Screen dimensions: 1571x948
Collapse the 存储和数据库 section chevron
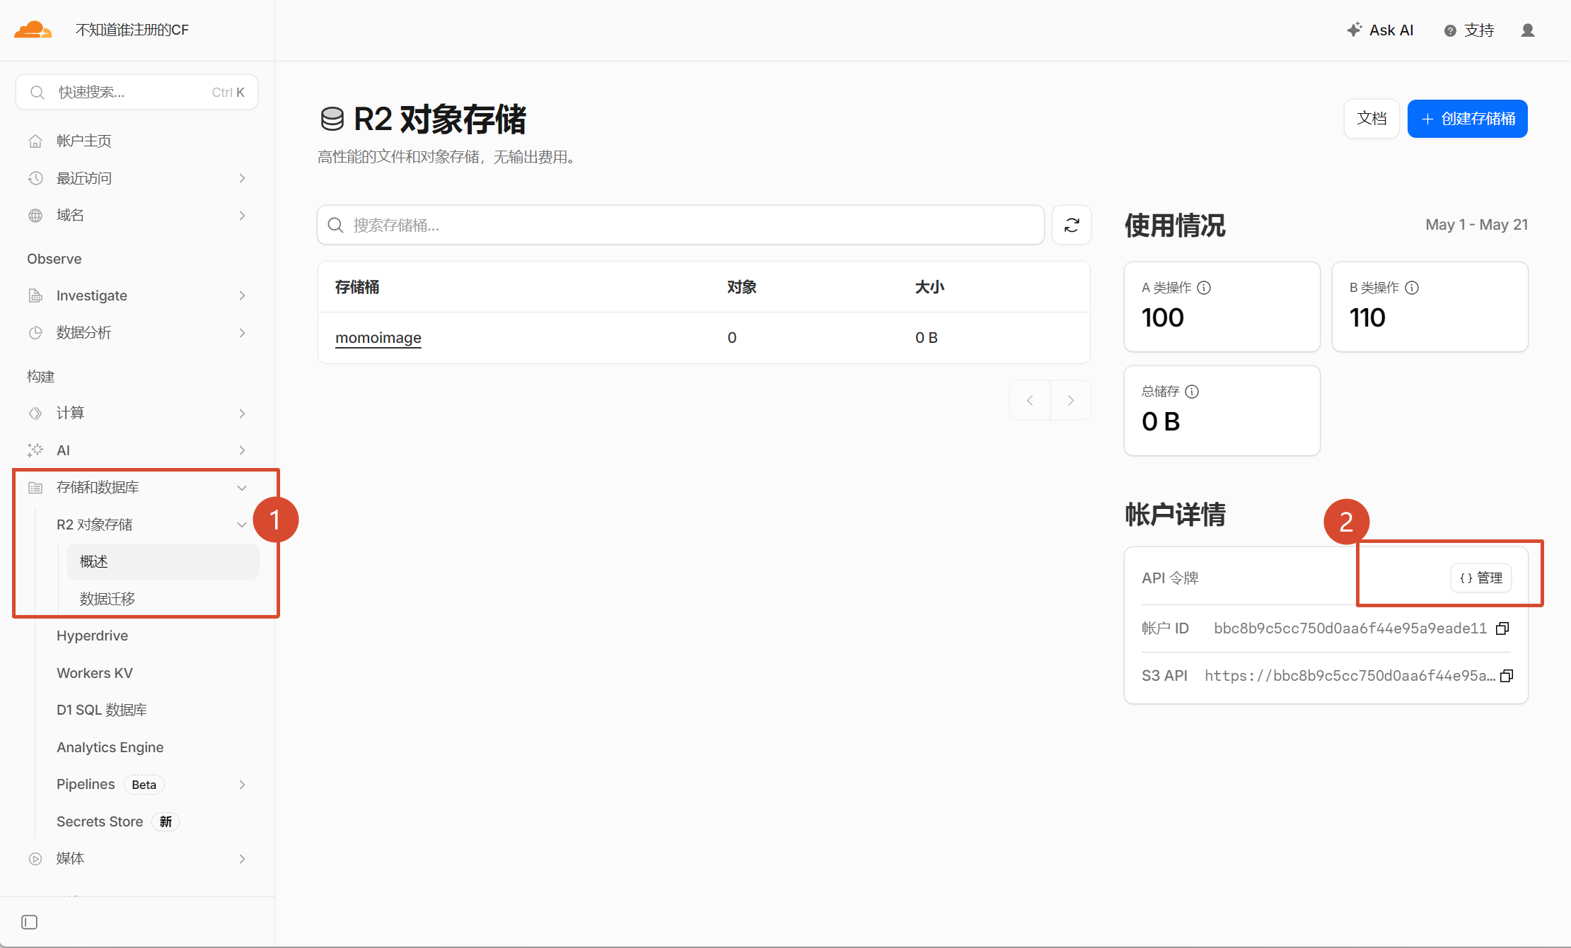click(242, 488)
